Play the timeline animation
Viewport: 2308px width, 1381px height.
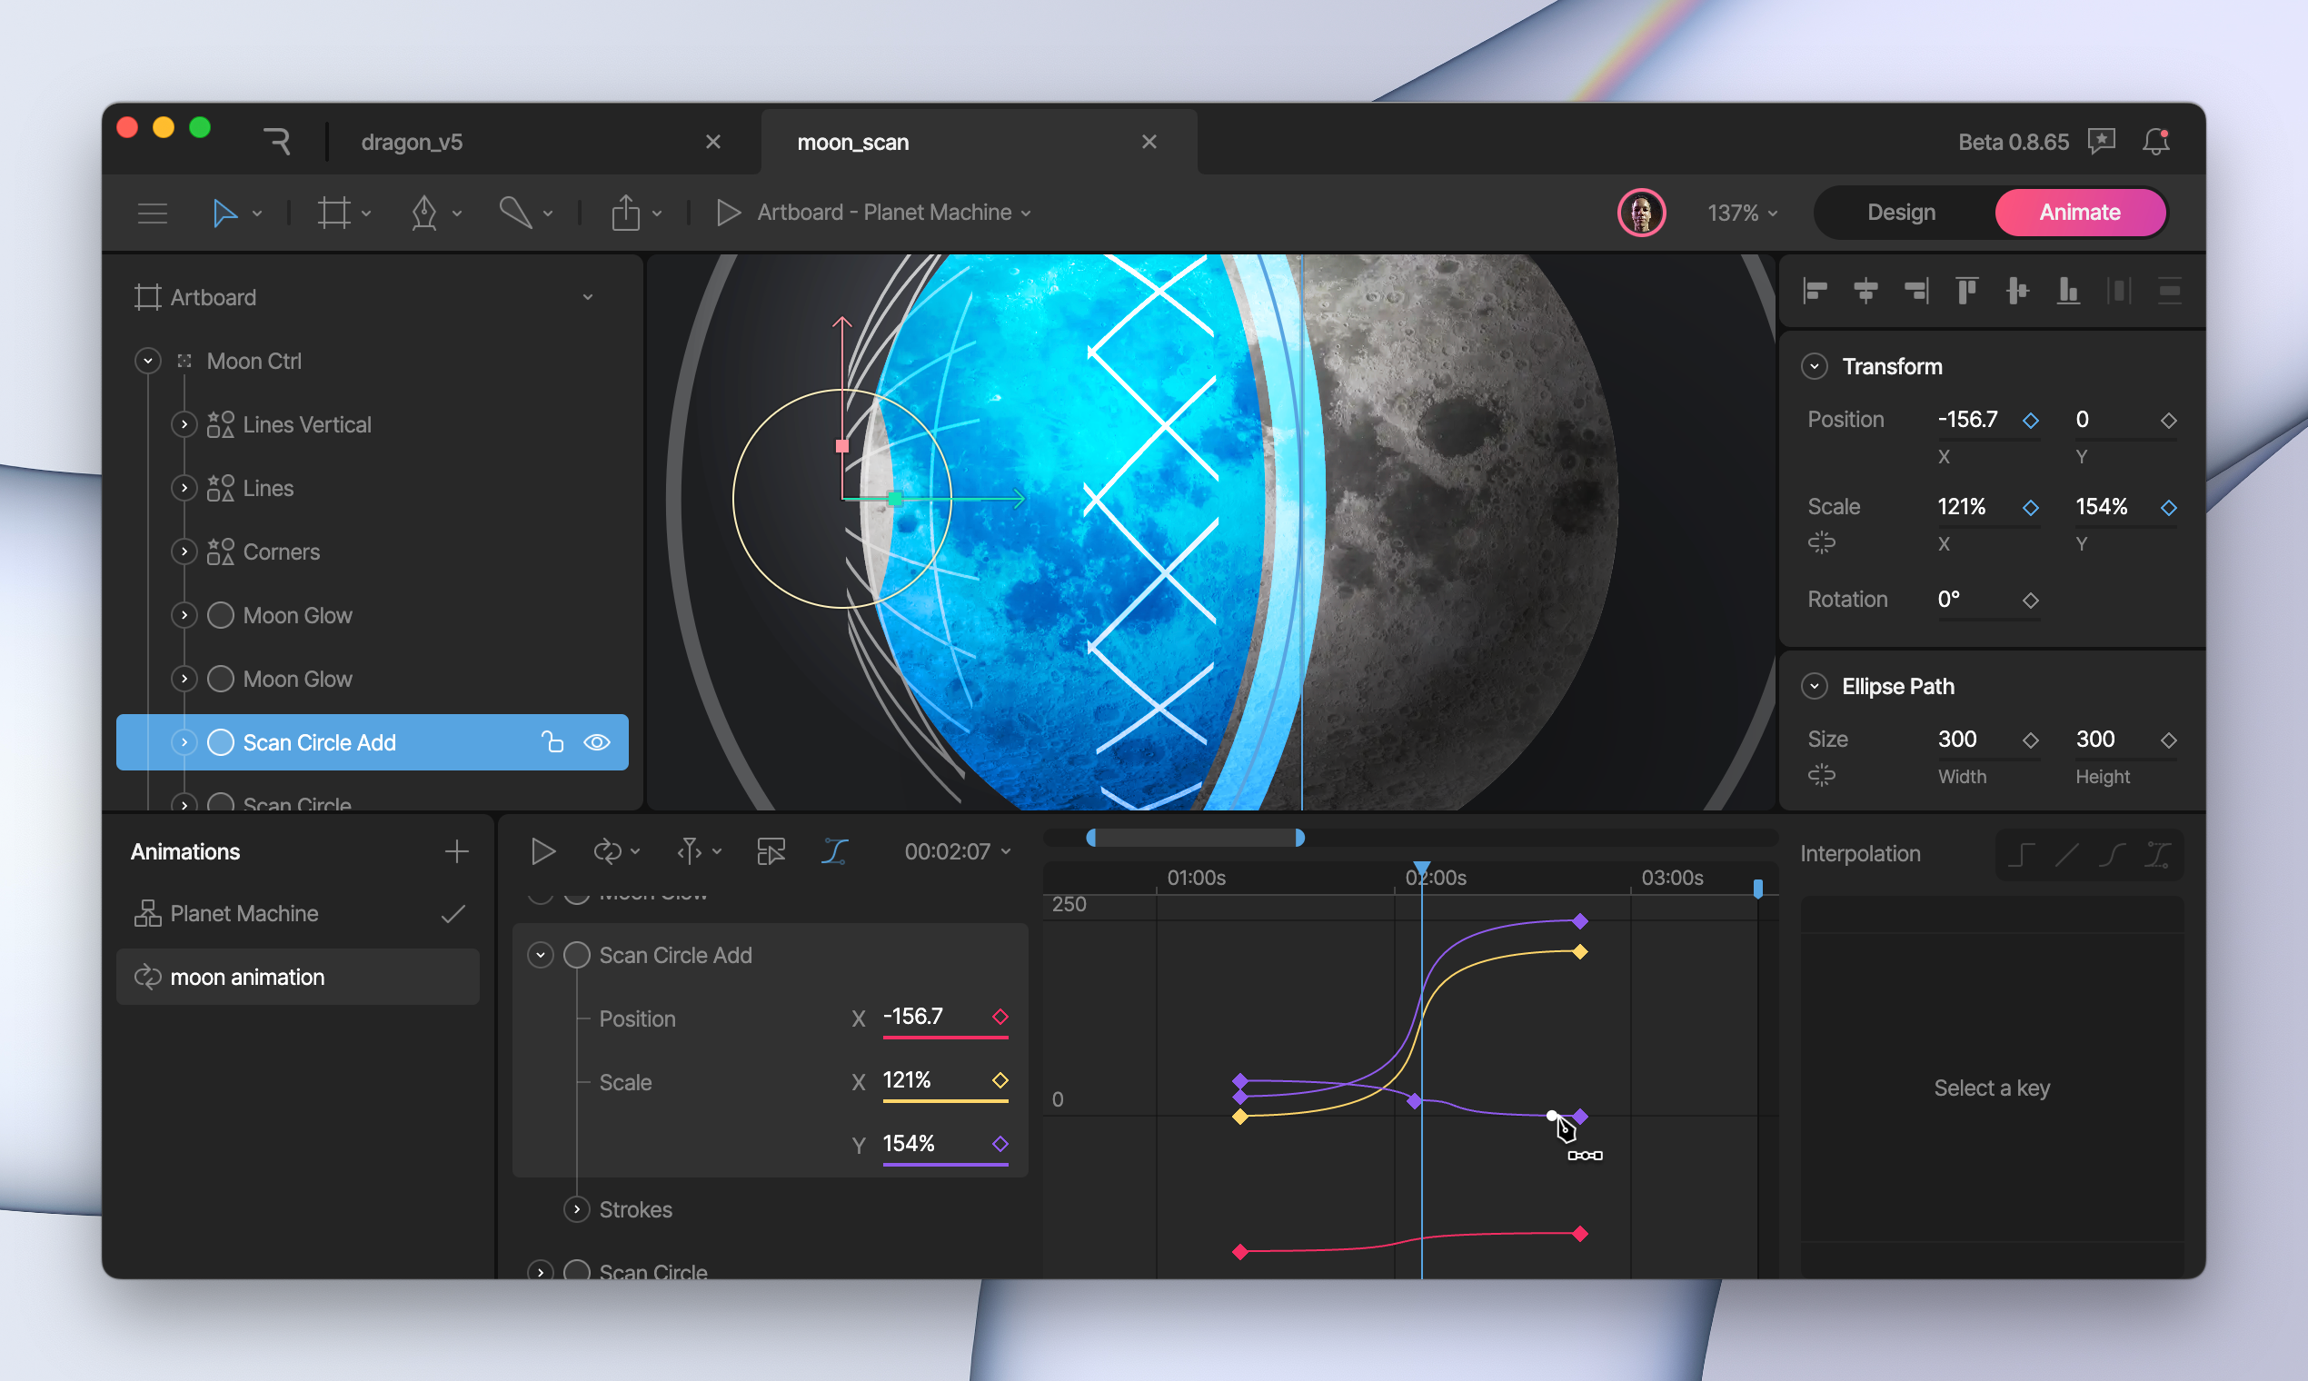(542, 851)
